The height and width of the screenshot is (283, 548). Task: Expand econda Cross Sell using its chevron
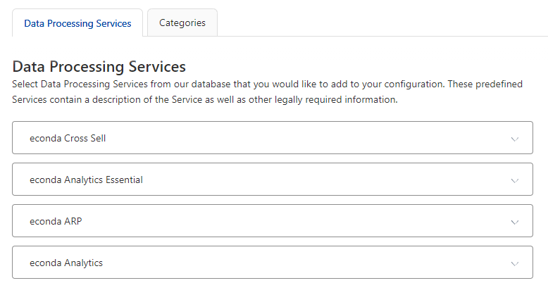pyautogui.click(x=514, y=139)
